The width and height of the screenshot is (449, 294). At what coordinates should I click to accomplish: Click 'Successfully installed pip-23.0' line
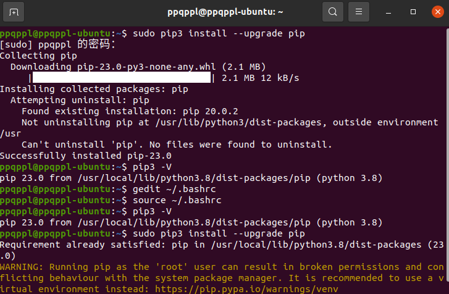(86, 156)
